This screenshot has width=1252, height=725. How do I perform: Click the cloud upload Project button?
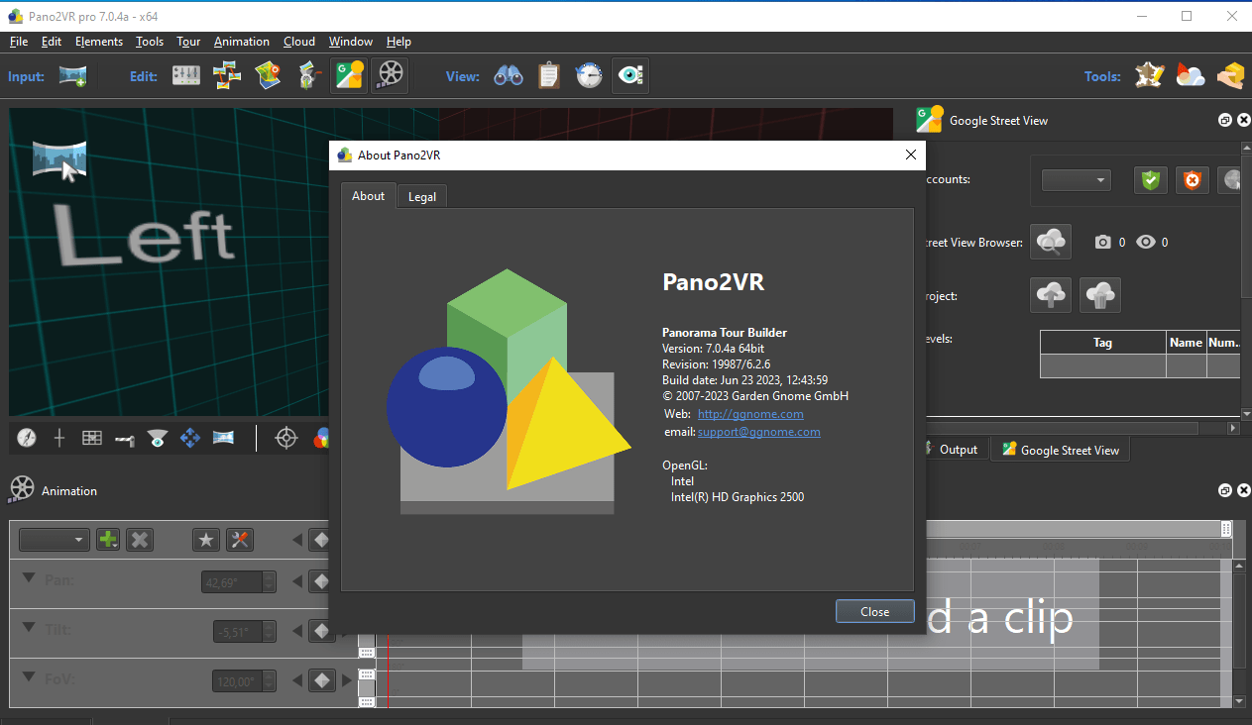click(x=1052, y=295)
